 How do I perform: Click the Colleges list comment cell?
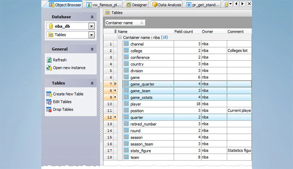pyautogui.click(x=239, y=51)
